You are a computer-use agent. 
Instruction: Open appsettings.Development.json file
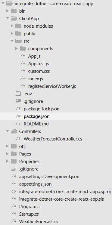[49, 176]
